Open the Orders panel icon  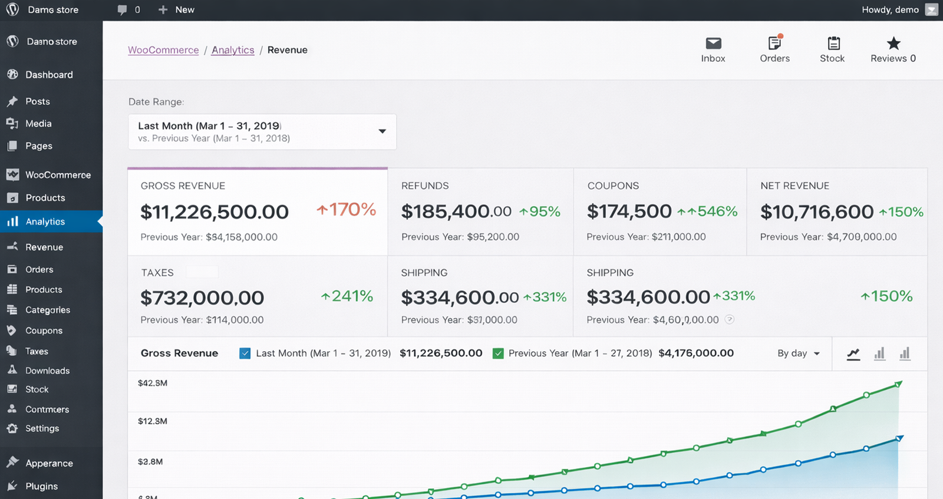pyautogui.click(x=774, y=44)
